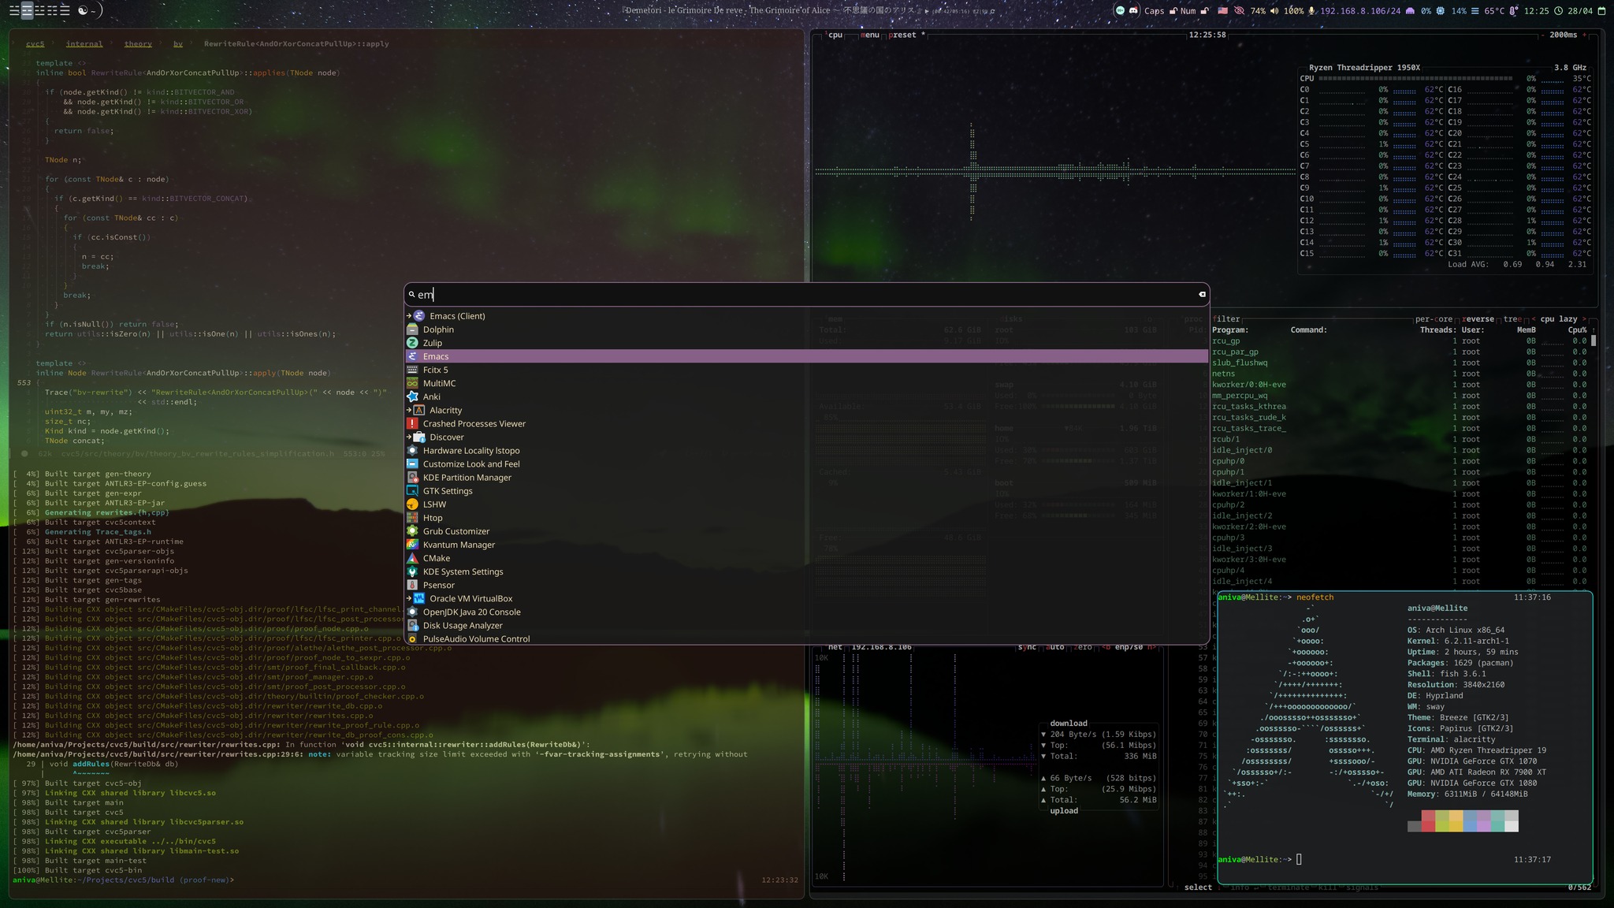This screenshot has width=1614, height=908.
Task: Toggle 'reverse' sorting in btop
Action: pyautogui.click(x=1478, y=319)
